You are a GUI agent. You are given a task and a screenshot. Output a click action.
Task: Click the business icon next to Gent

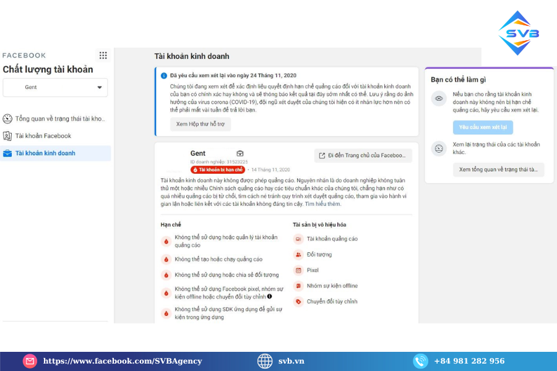pyautogui.click(x=240, y=153)
